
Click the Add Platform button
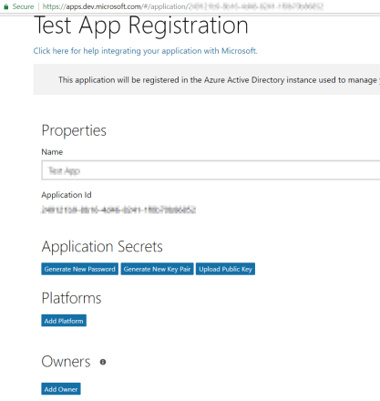[64, 321]
